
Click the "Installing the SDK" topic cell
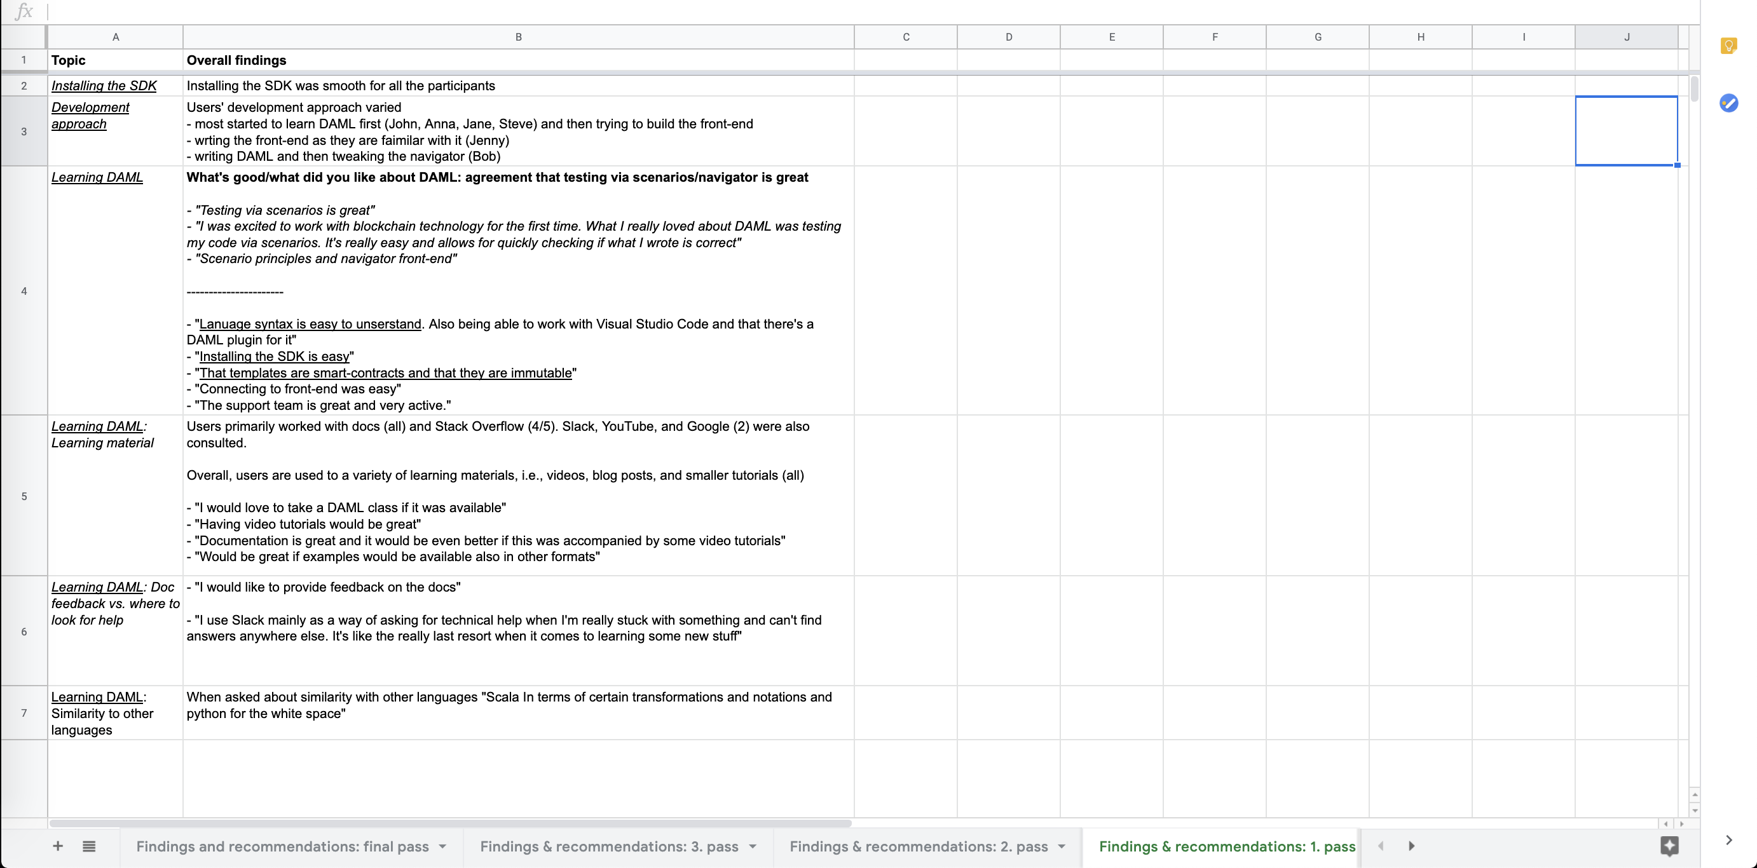(x=115, y=86)
